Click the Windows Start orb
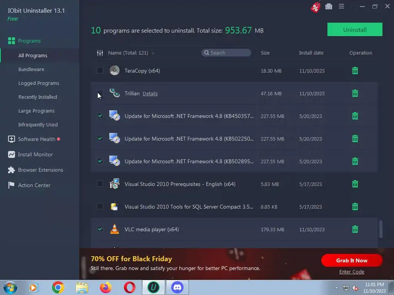 click(x=10, y=287)
